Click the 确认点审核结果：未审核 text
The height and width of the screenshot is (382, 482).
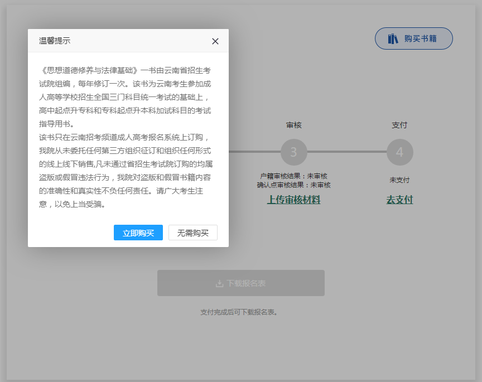click(294, 185)
